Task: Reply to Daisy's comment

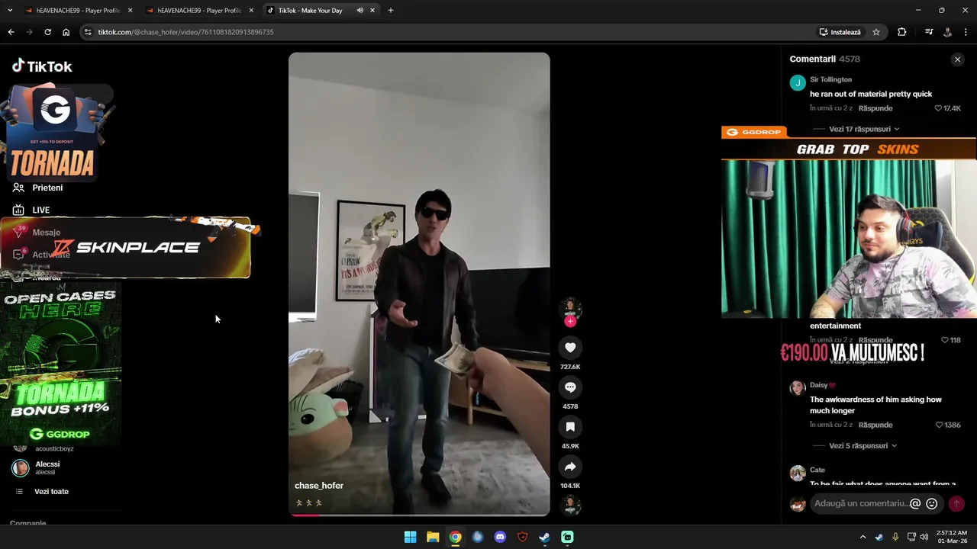Action: (x=875, y=425)
